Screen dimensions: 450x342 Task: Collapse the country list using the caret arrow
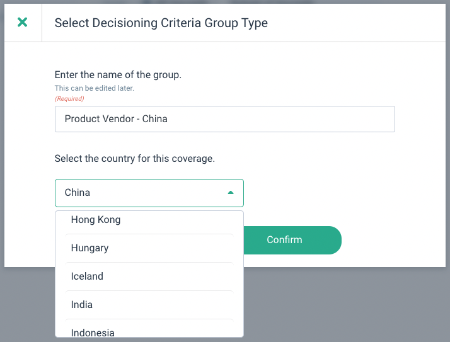point(231,193)
